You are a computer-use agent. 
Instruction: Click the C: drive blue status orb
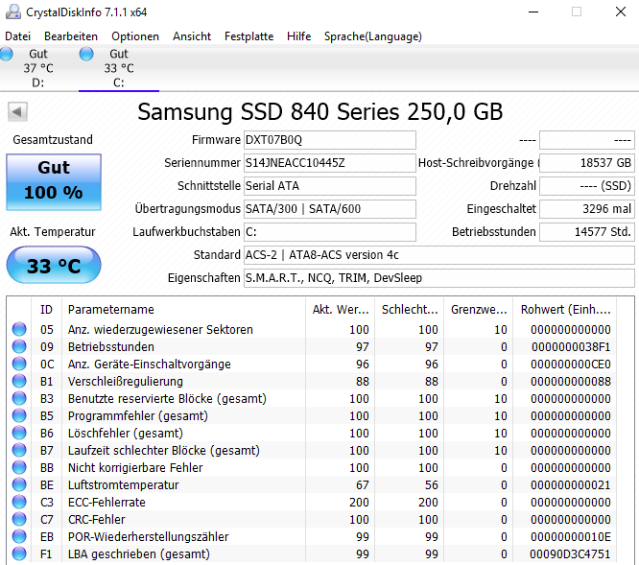(x=86, y=54)
